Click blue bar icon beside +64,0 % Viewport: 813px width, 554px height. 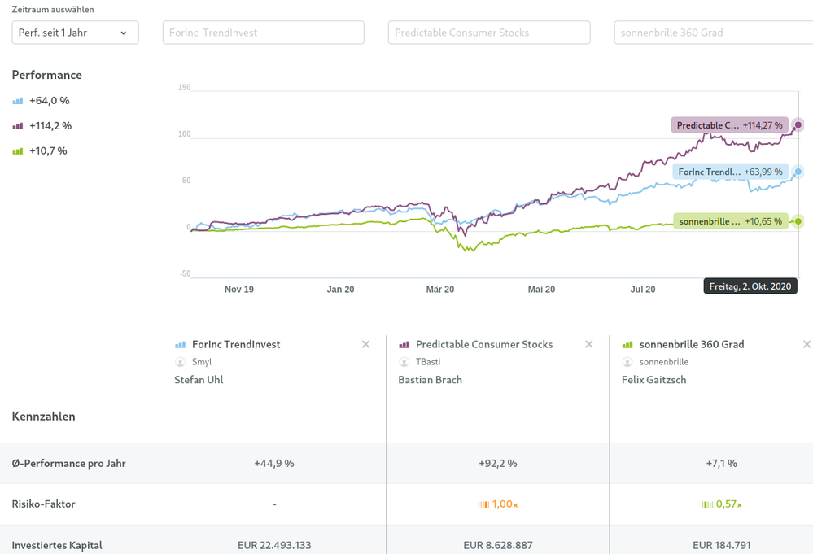pos(18,101)
